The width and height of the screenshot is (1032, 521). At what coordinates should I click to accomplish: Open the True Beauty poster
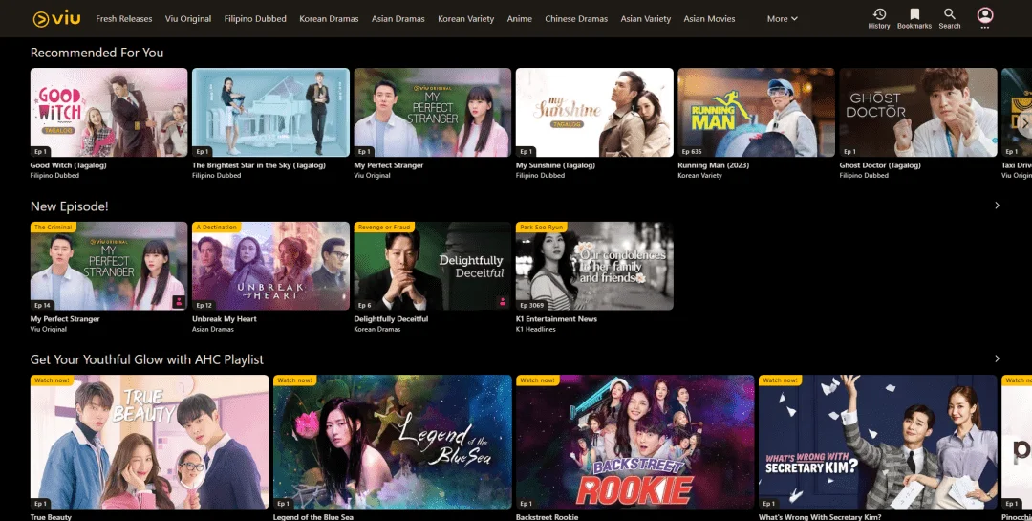coord(149,442)
